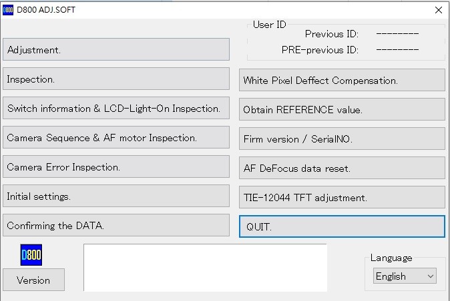Click the QUIT button

pyautogui.click(x=342, y=226)
